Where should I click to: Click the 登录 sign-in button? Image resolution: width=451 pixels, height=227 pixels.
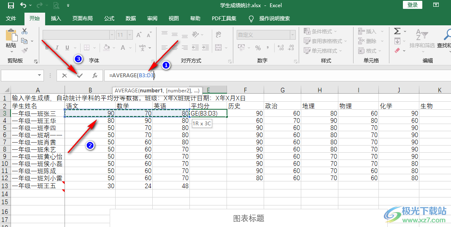click(x=413, y=5)
